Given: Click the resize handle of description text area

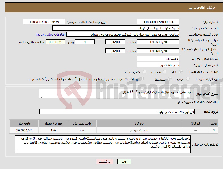Looking at the screenshot, I should click(40, 97).
